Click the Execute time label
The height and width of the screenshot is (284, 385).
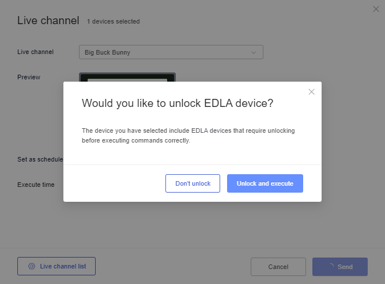coord(36,185)
